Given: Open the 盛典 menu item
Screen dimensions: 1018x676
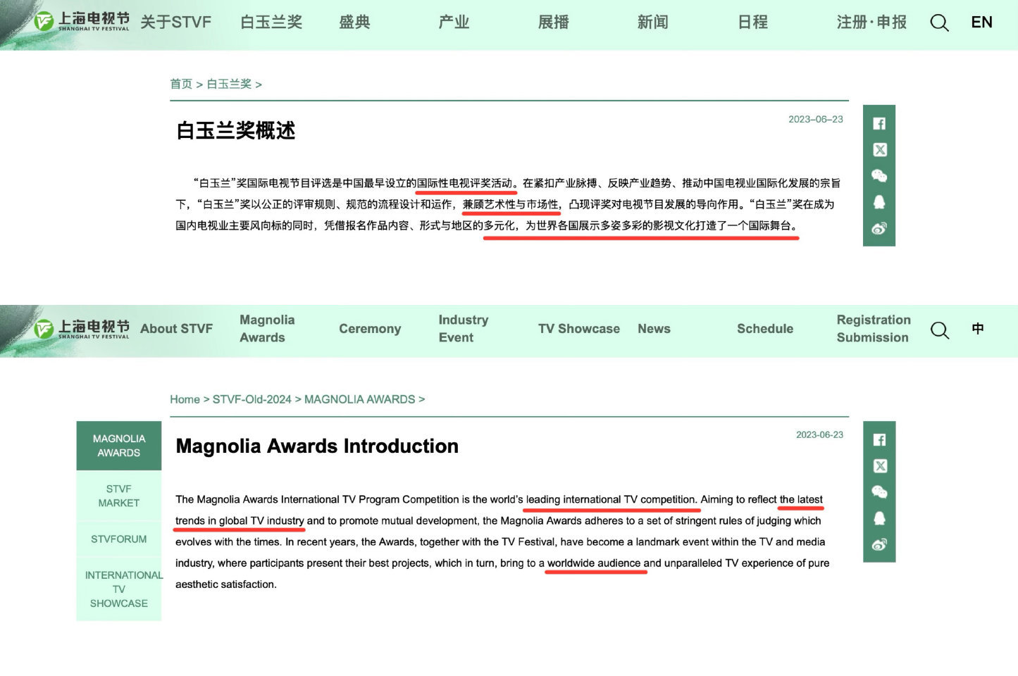Looking at the screenshot, I should tap(354, 23).
